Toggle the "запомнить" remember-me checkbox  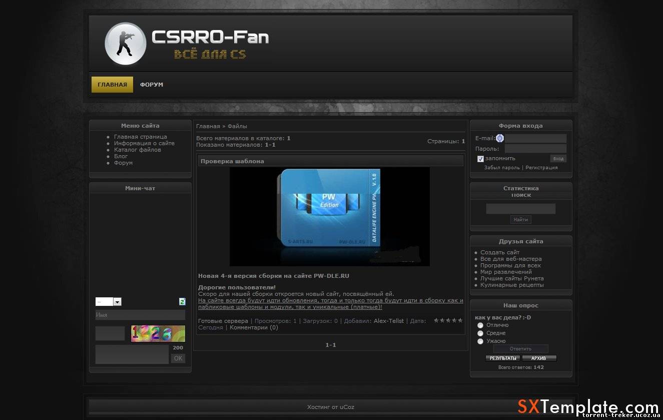[480, 159]
